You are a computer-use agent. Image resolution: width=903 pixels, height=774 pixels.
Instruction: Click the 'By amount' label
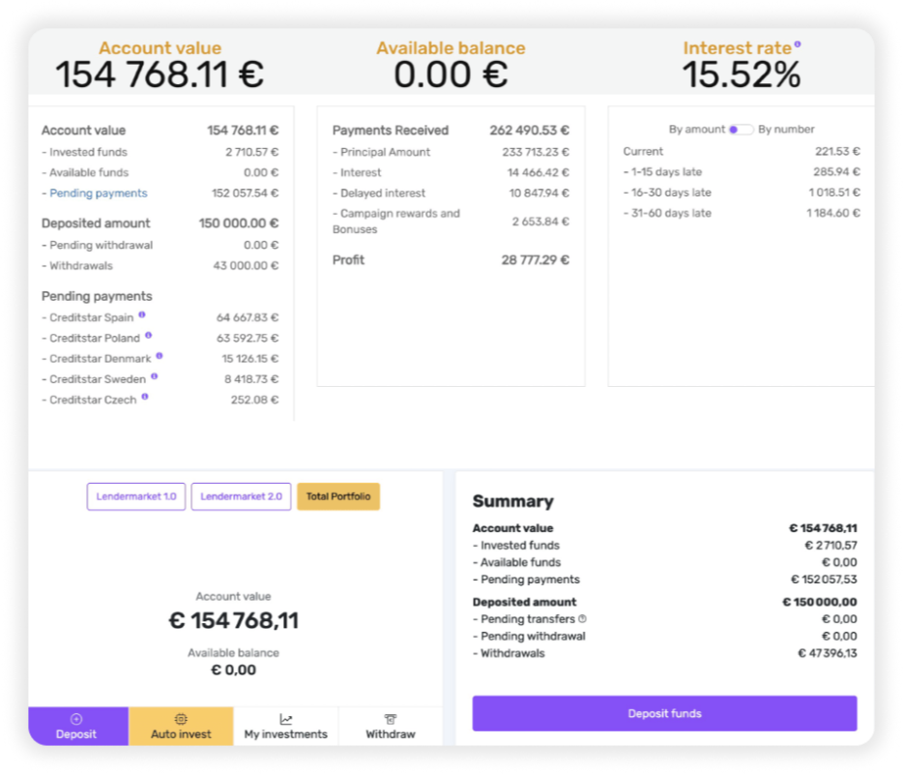697,129
